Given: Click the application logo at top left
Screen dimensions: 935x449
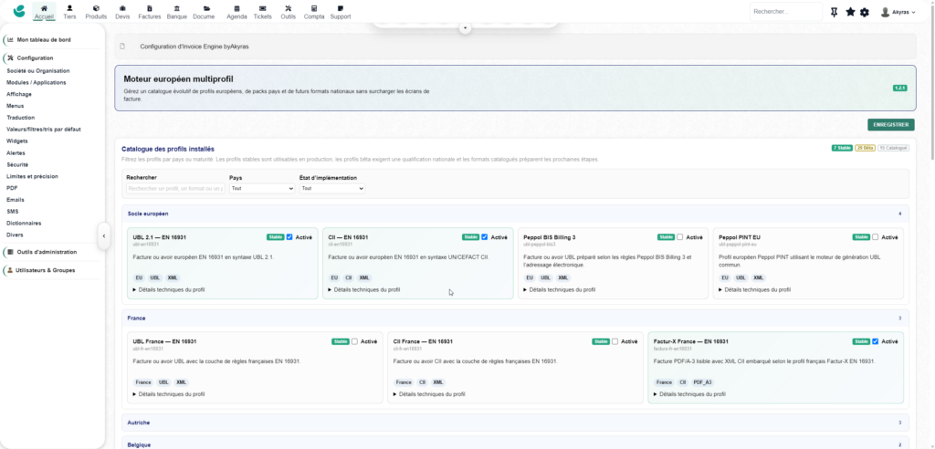Looking at the screenshot, I should [19, 11].
